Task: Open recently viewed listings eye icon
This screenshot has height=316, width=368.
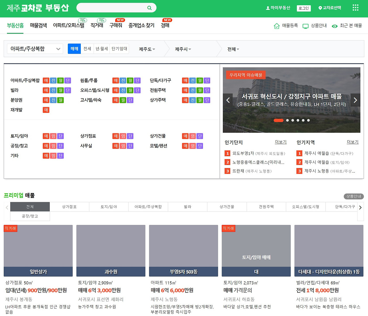Action: [x=334, y=26]
